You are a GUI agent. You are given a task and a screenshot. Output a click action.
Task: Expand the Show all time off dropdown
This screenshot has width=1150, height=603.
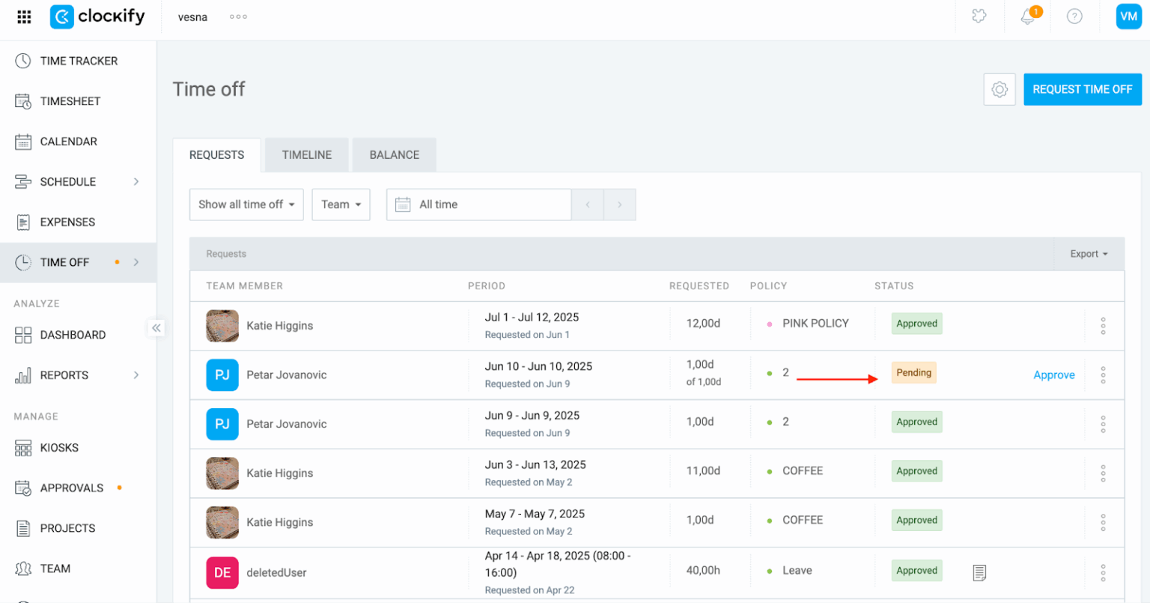click(246, 204)
